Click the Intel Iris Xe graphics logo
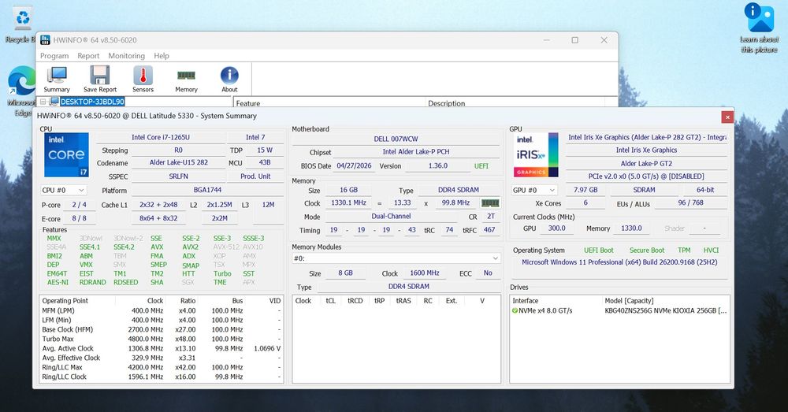 535,154
